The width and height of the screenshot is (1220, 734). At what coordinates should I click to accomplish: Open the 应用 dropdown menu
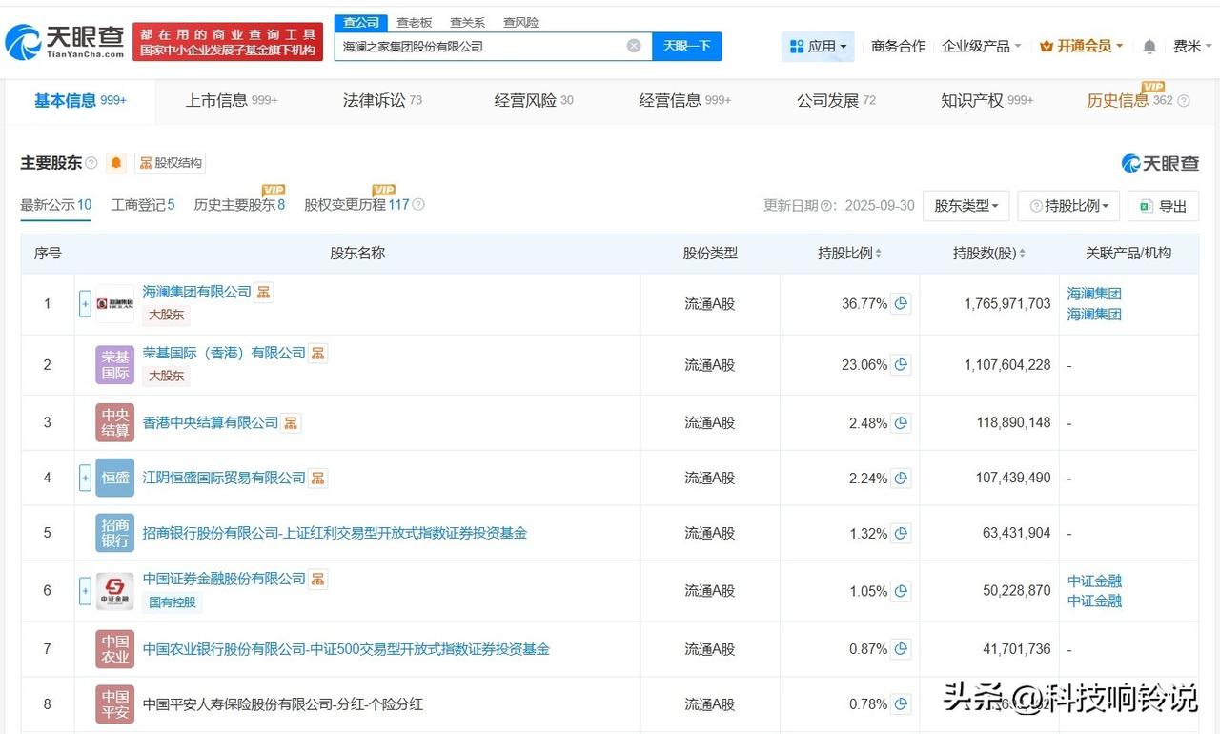pyautogui.click(x=818, y=46)
